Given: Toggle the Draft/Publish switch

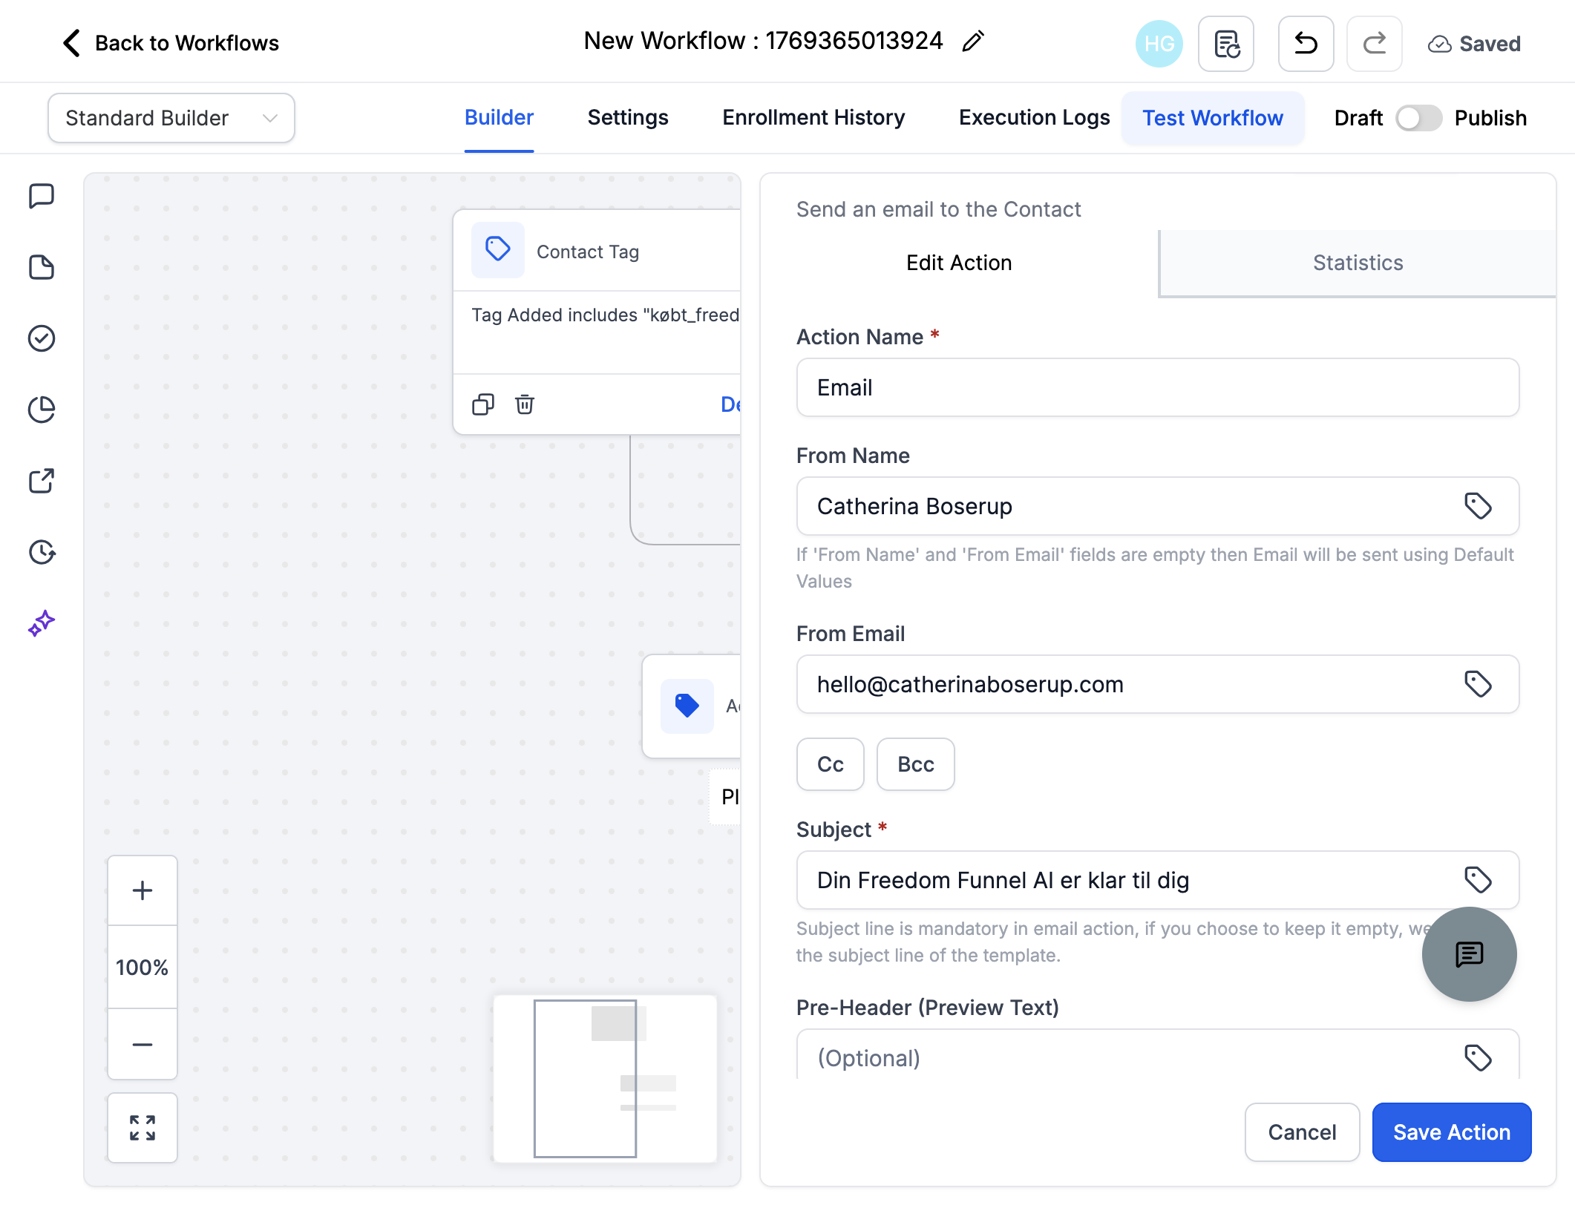Looking at the screenshot, I should pyautogui.click(x=1418, y=118).
